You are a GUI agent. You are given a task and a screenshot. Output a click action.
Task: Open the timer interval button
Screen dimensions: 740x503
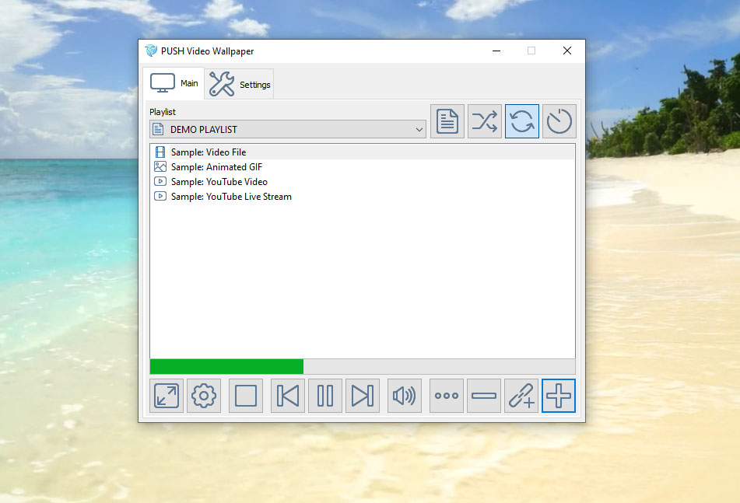(x=559, y=121)
